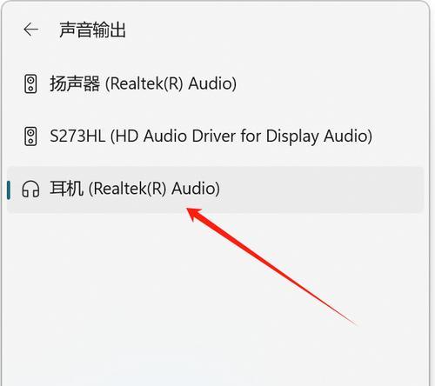The image size is (435, 386).
Task: Click the 扬声器 text label
Action: tap(75, 83)
